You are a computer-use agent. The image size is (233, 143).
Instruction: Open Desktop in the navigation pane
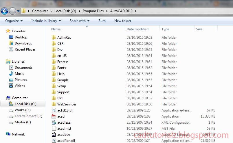click(21, 37)
